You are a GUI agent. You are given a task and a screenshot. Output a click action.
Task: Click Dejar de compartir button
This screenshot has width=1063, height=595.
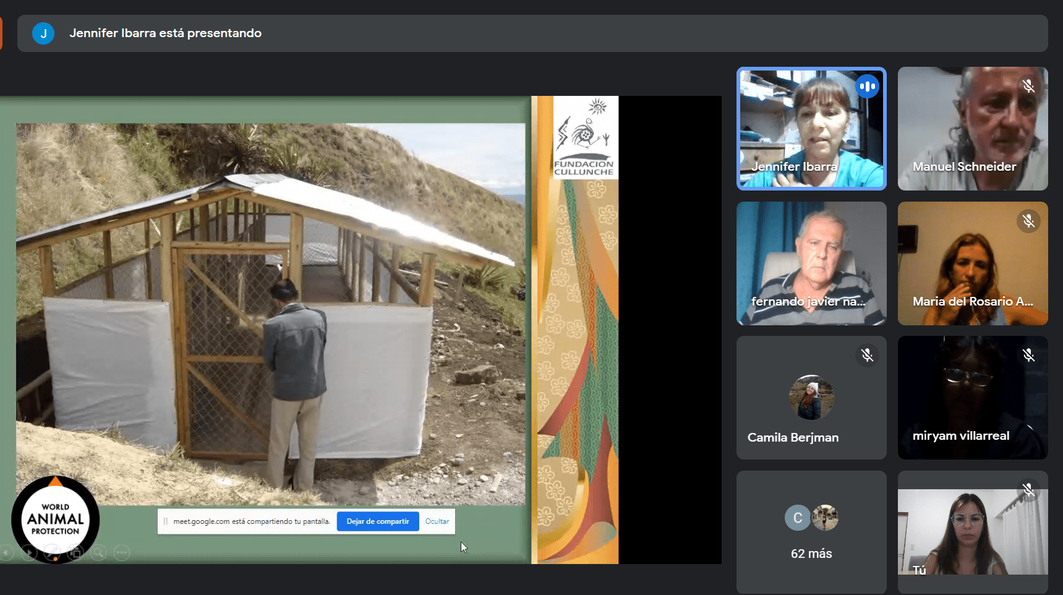[x=378, y=521]
